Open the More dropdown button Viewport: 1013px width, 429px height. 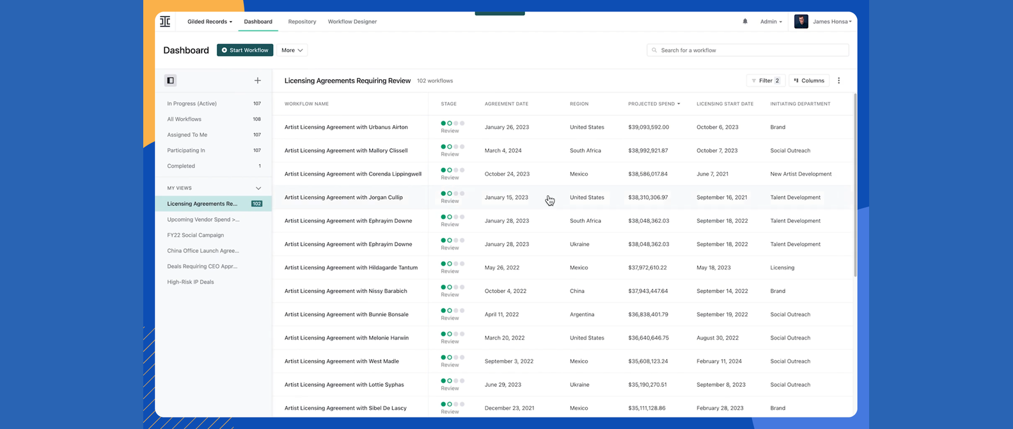(x=292, y=50)
